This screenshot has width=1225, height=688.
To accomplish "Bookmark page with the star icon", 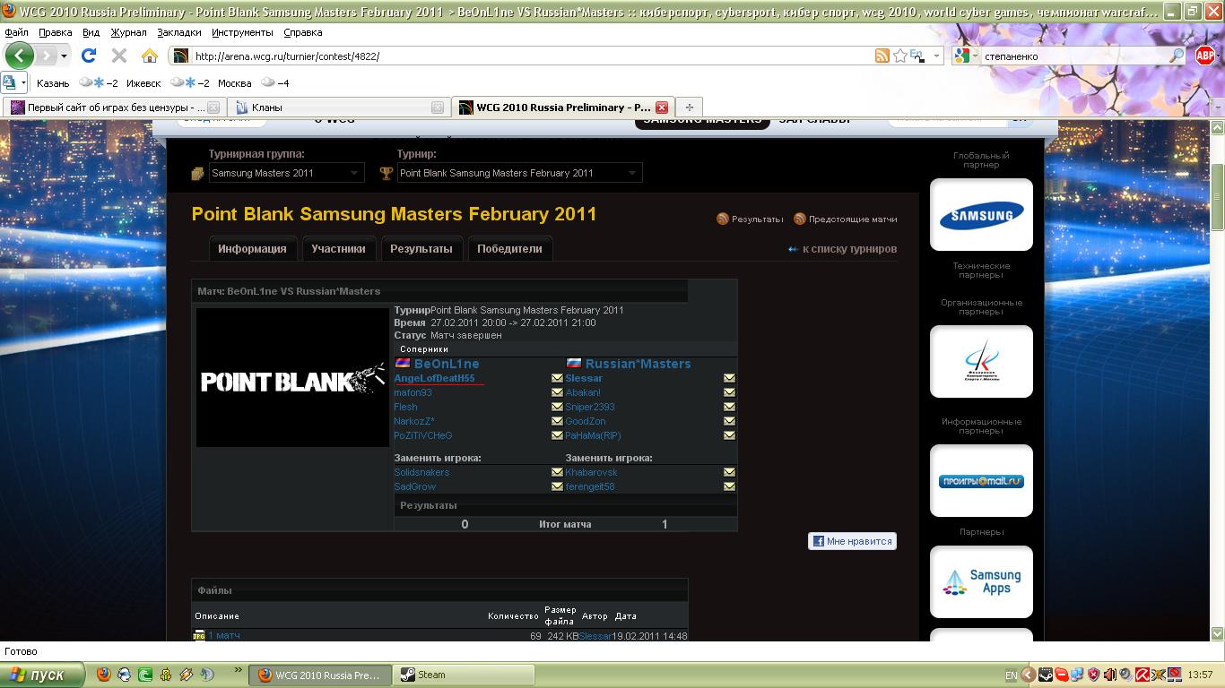I will point(900,56).
